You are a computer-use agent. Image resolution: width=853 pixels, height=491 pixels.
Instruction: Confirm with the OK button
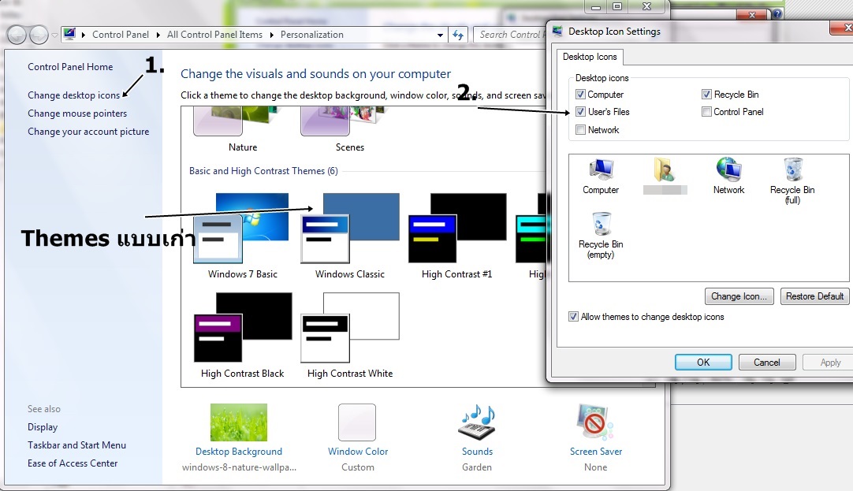703,362
